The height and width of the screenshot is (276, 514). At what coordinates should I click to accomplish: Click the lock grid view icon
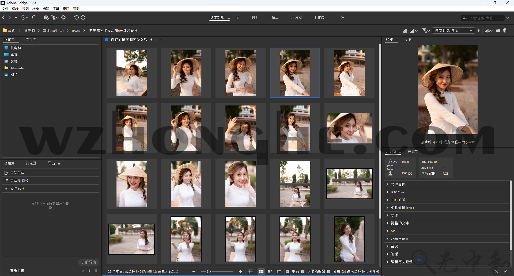[x=250, y=271]
